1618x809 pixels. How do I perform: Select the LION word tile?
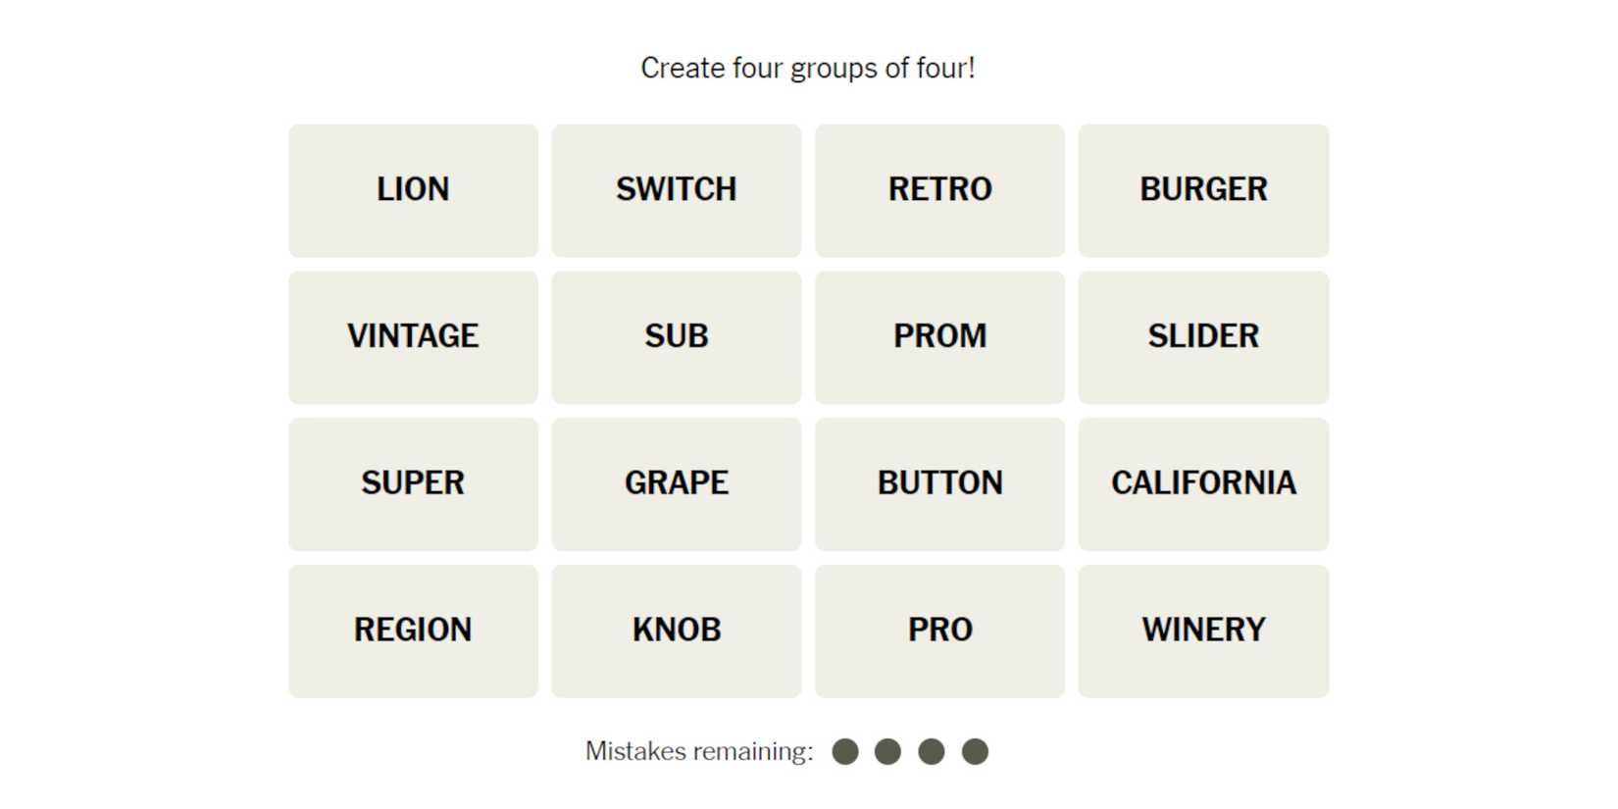click(x=413, y=190)
